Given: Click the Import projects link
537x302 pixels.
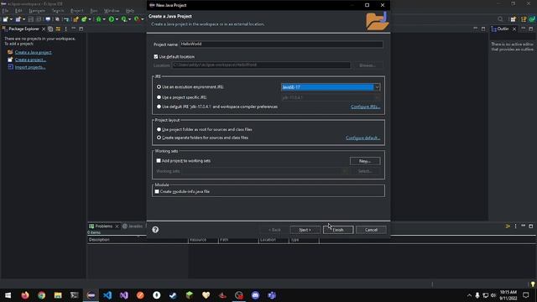Looking at the screenshot, I should click(x=30, y=67).
